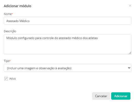Click the Tipo field label
The width and height of the screenshot is (135, 104).
[x=7, y=61]
